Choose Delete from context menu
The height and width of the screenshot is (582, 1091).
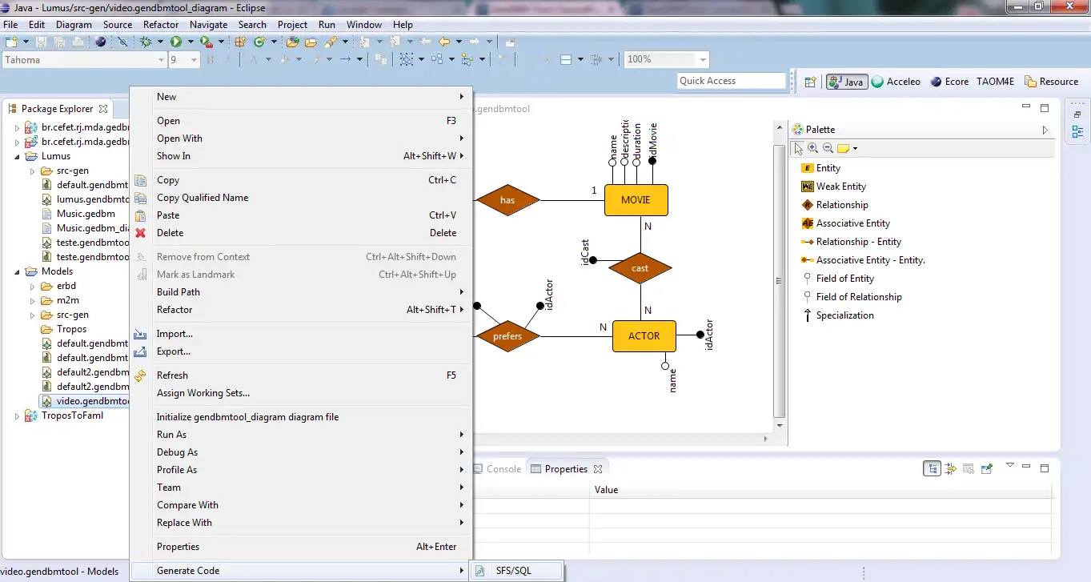(x=302, y=233)
